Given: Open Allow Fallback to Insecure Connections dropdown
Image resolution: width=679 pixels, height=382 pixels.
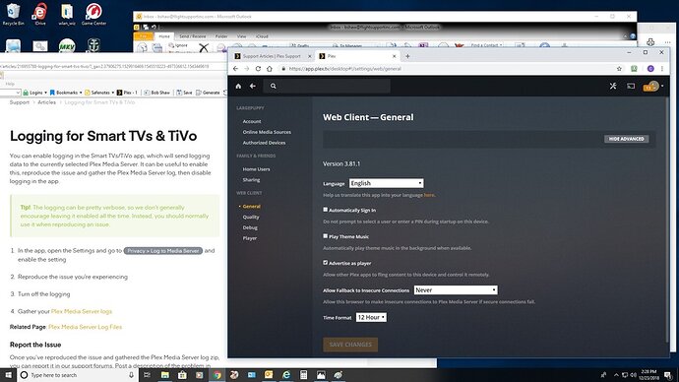Looking at the screenshot, I should (x=456, y=290).
